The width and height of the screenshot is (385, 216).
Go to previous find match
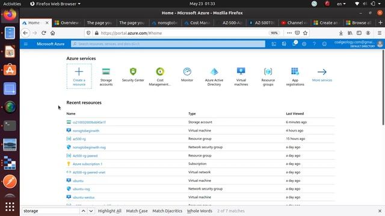[x=84, y=211]
